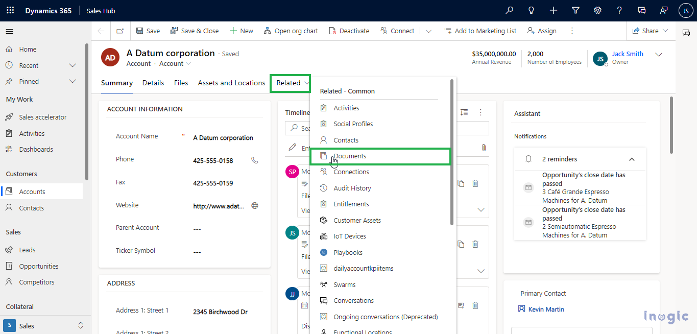Select Documents in Related menu

pos(350,156)
